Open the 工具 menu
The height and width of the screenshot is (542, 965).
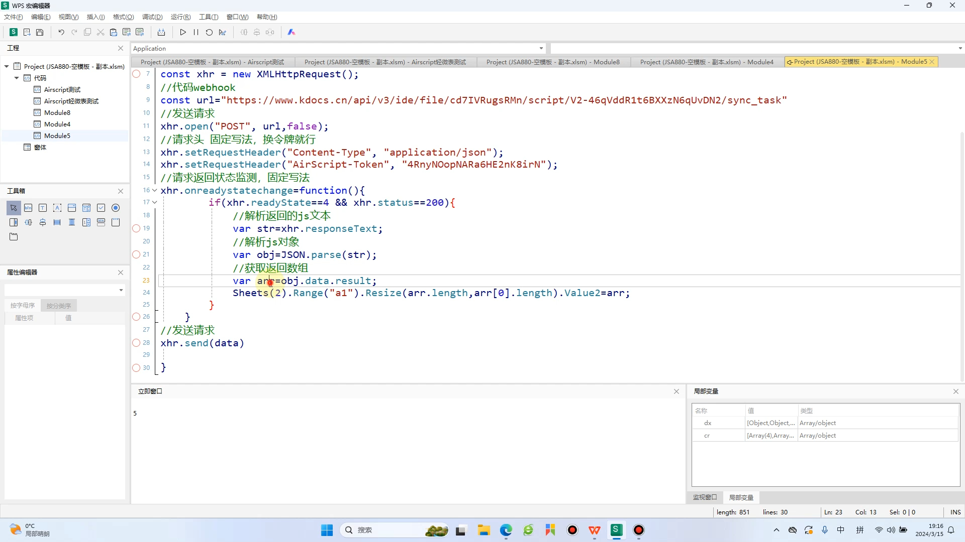[x=209, y=17]
